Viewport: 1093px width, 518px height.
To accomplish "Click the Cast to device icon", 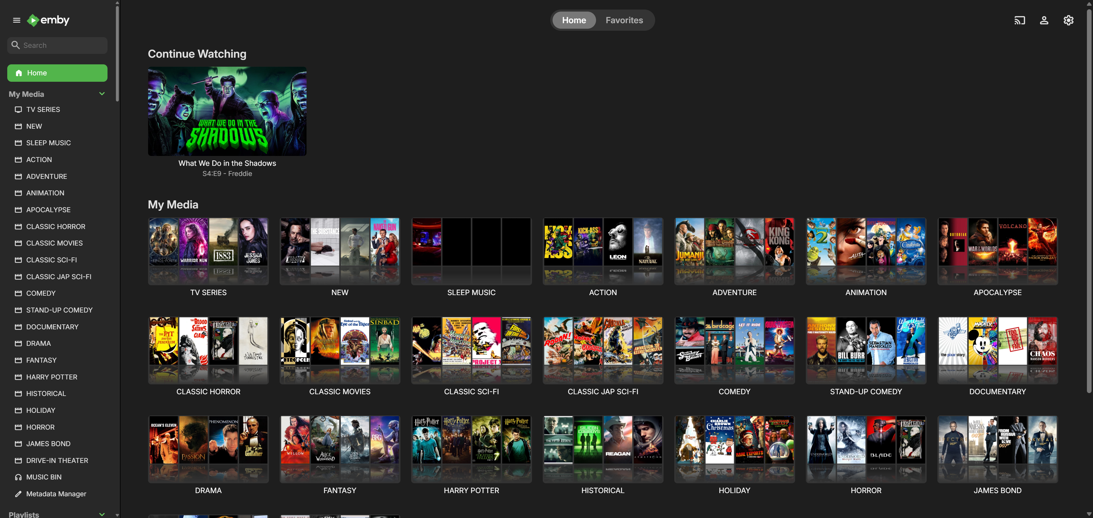I will pyautogui.click(x=1019, y=20).
